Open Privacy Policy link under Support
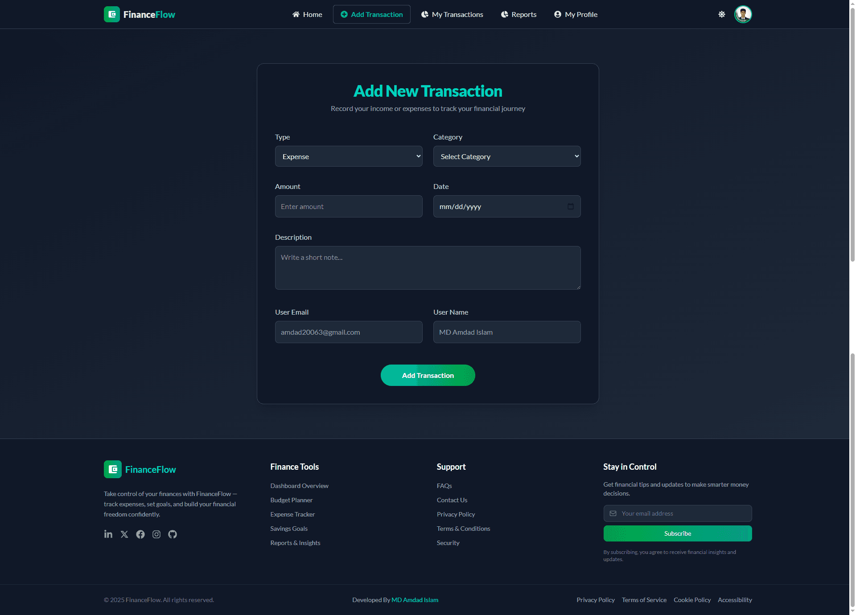The image size is (856, 615). click(456, 514)
